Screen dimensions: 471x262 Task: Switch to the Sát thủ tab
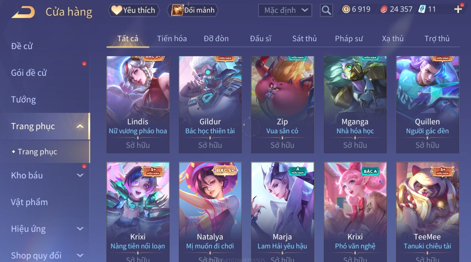click(304, 39)
